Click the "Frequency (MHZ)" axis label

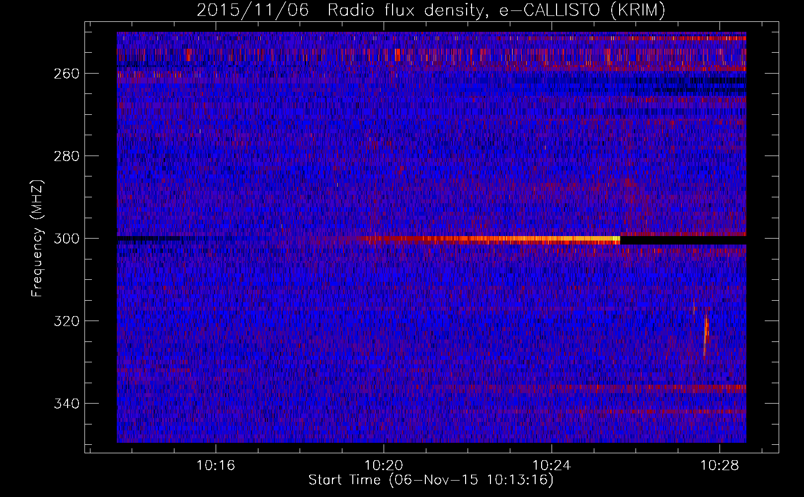(x=37, y=238)
